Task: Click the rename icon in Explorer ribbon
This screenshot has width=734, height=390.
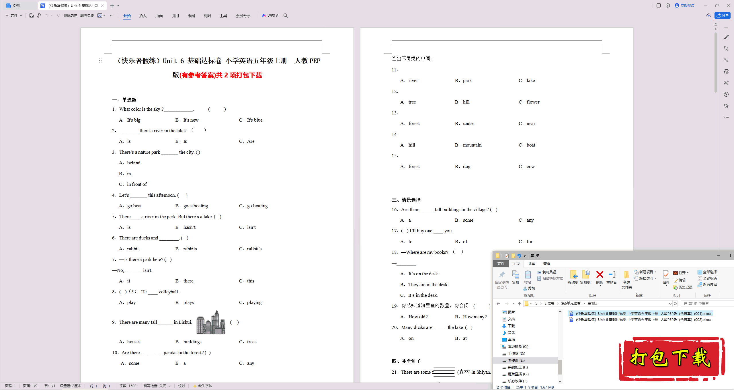Action: (x=612, y=274)
